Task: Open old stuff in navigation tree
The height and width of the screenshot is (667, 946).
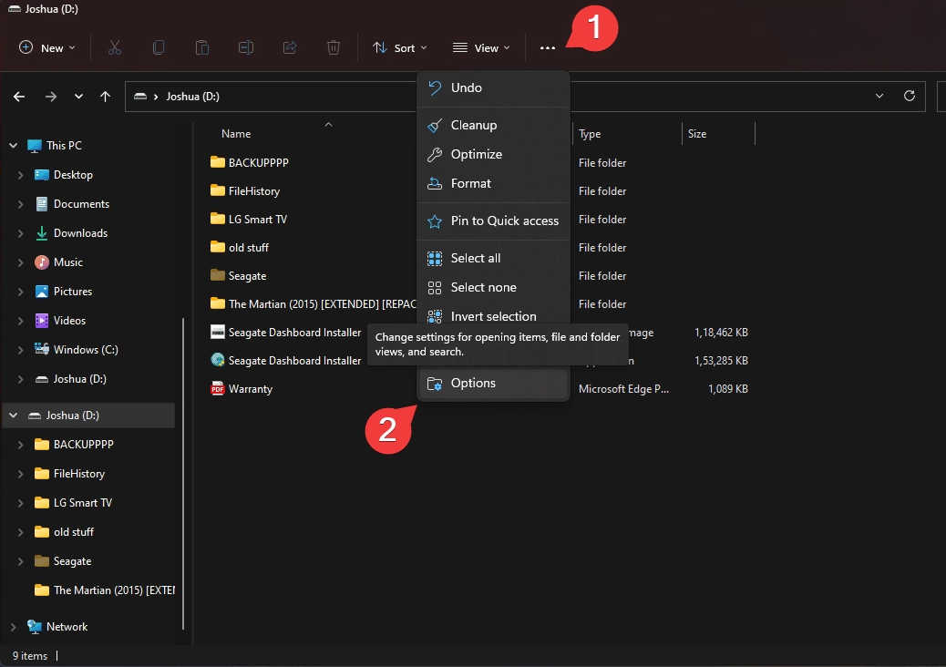Action: (x=64, y=532)
